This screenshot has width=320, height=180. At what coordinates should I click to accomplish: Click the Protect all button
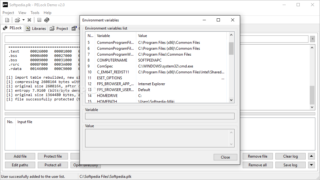point(53,165)
